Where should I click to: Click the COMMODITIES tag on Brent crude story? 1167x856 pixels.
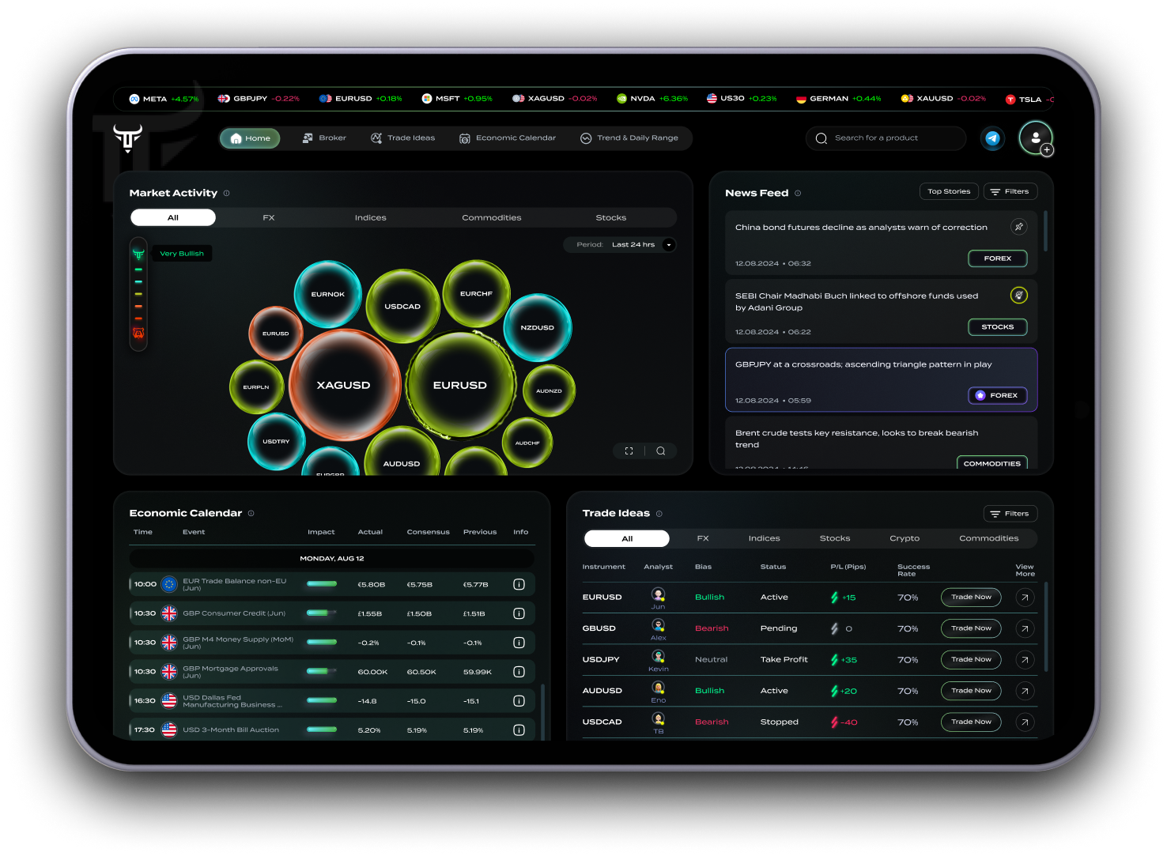991,463
